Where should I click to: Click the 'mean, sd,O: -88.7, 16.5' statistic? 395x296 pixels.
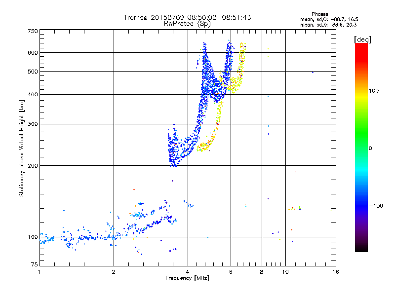(x=329, y=19)
